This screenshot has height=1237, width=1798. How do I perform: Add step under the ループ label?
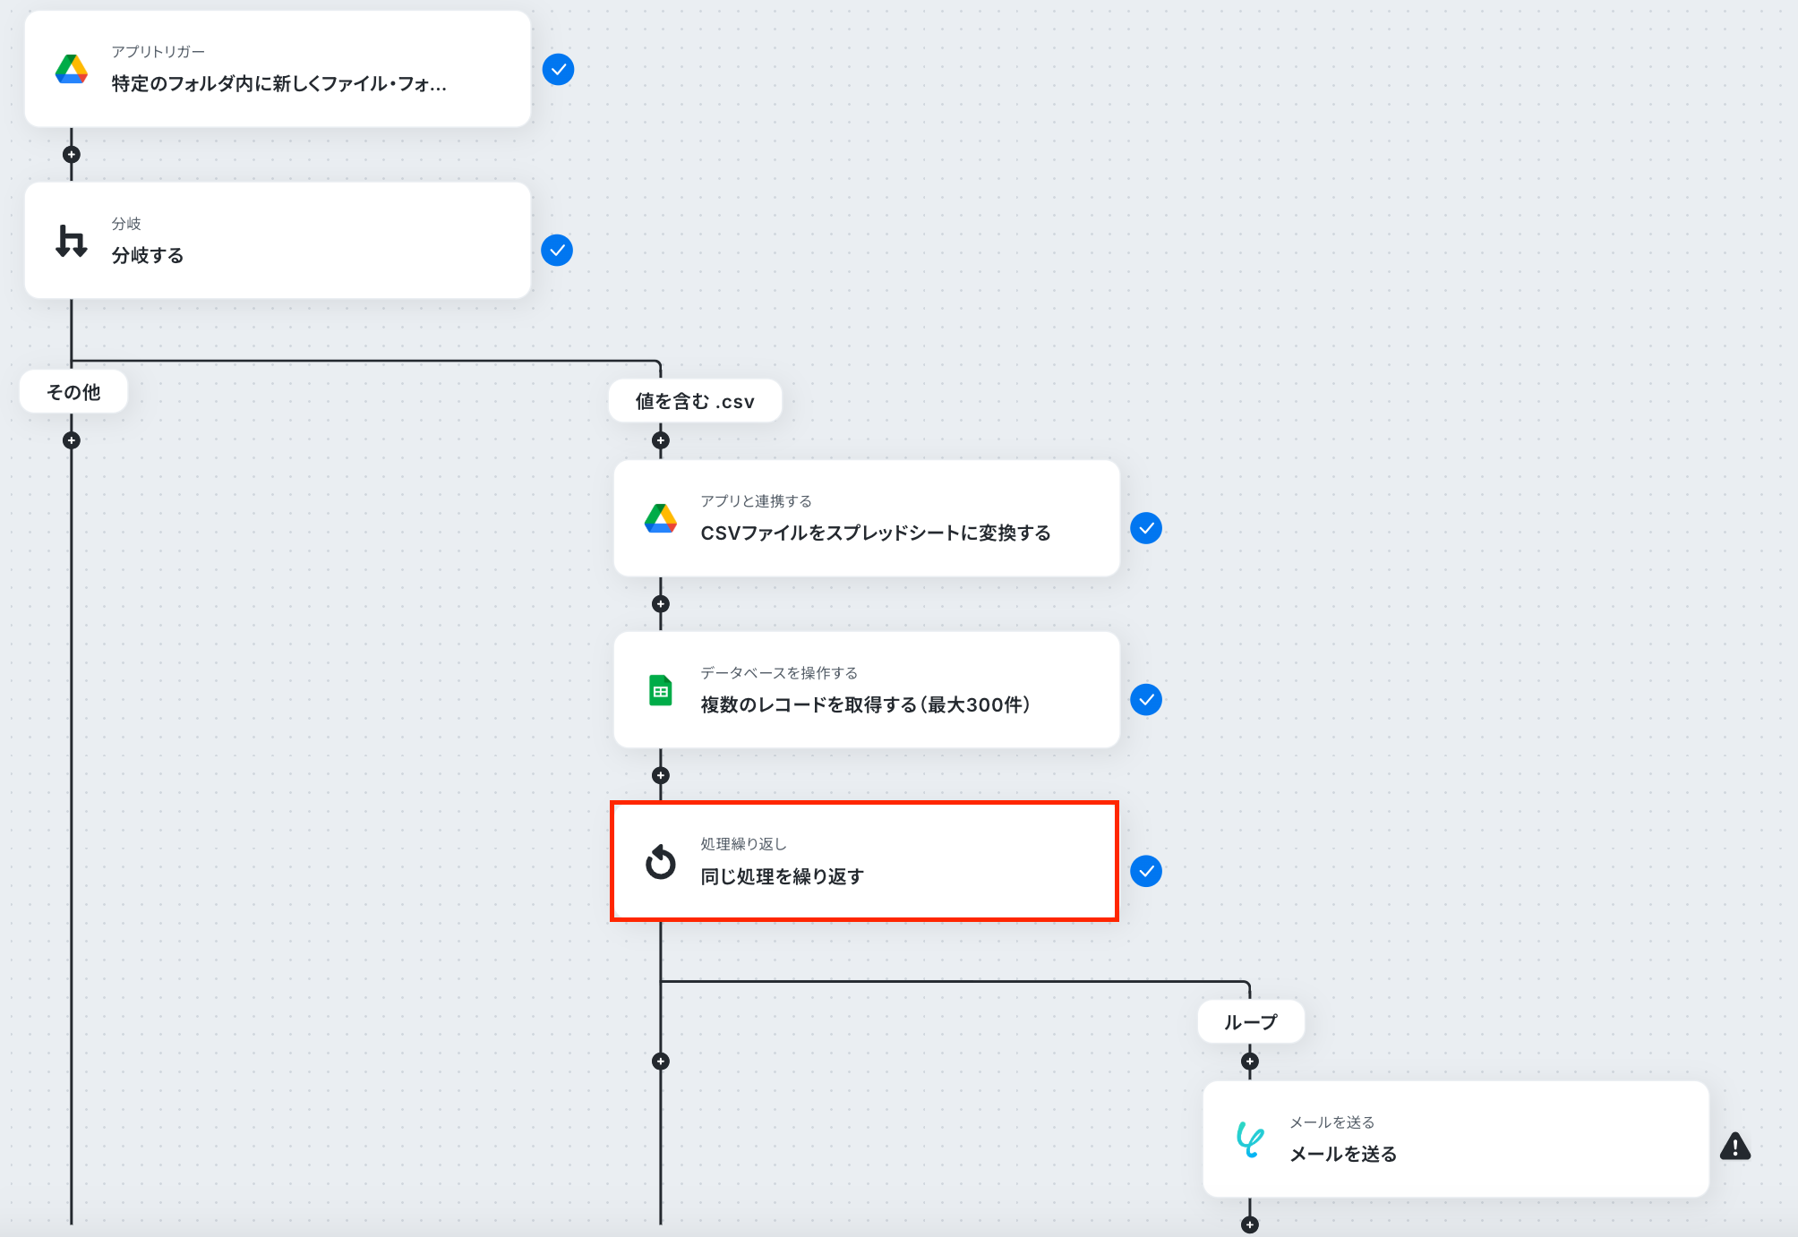tap(1250, 1062)
